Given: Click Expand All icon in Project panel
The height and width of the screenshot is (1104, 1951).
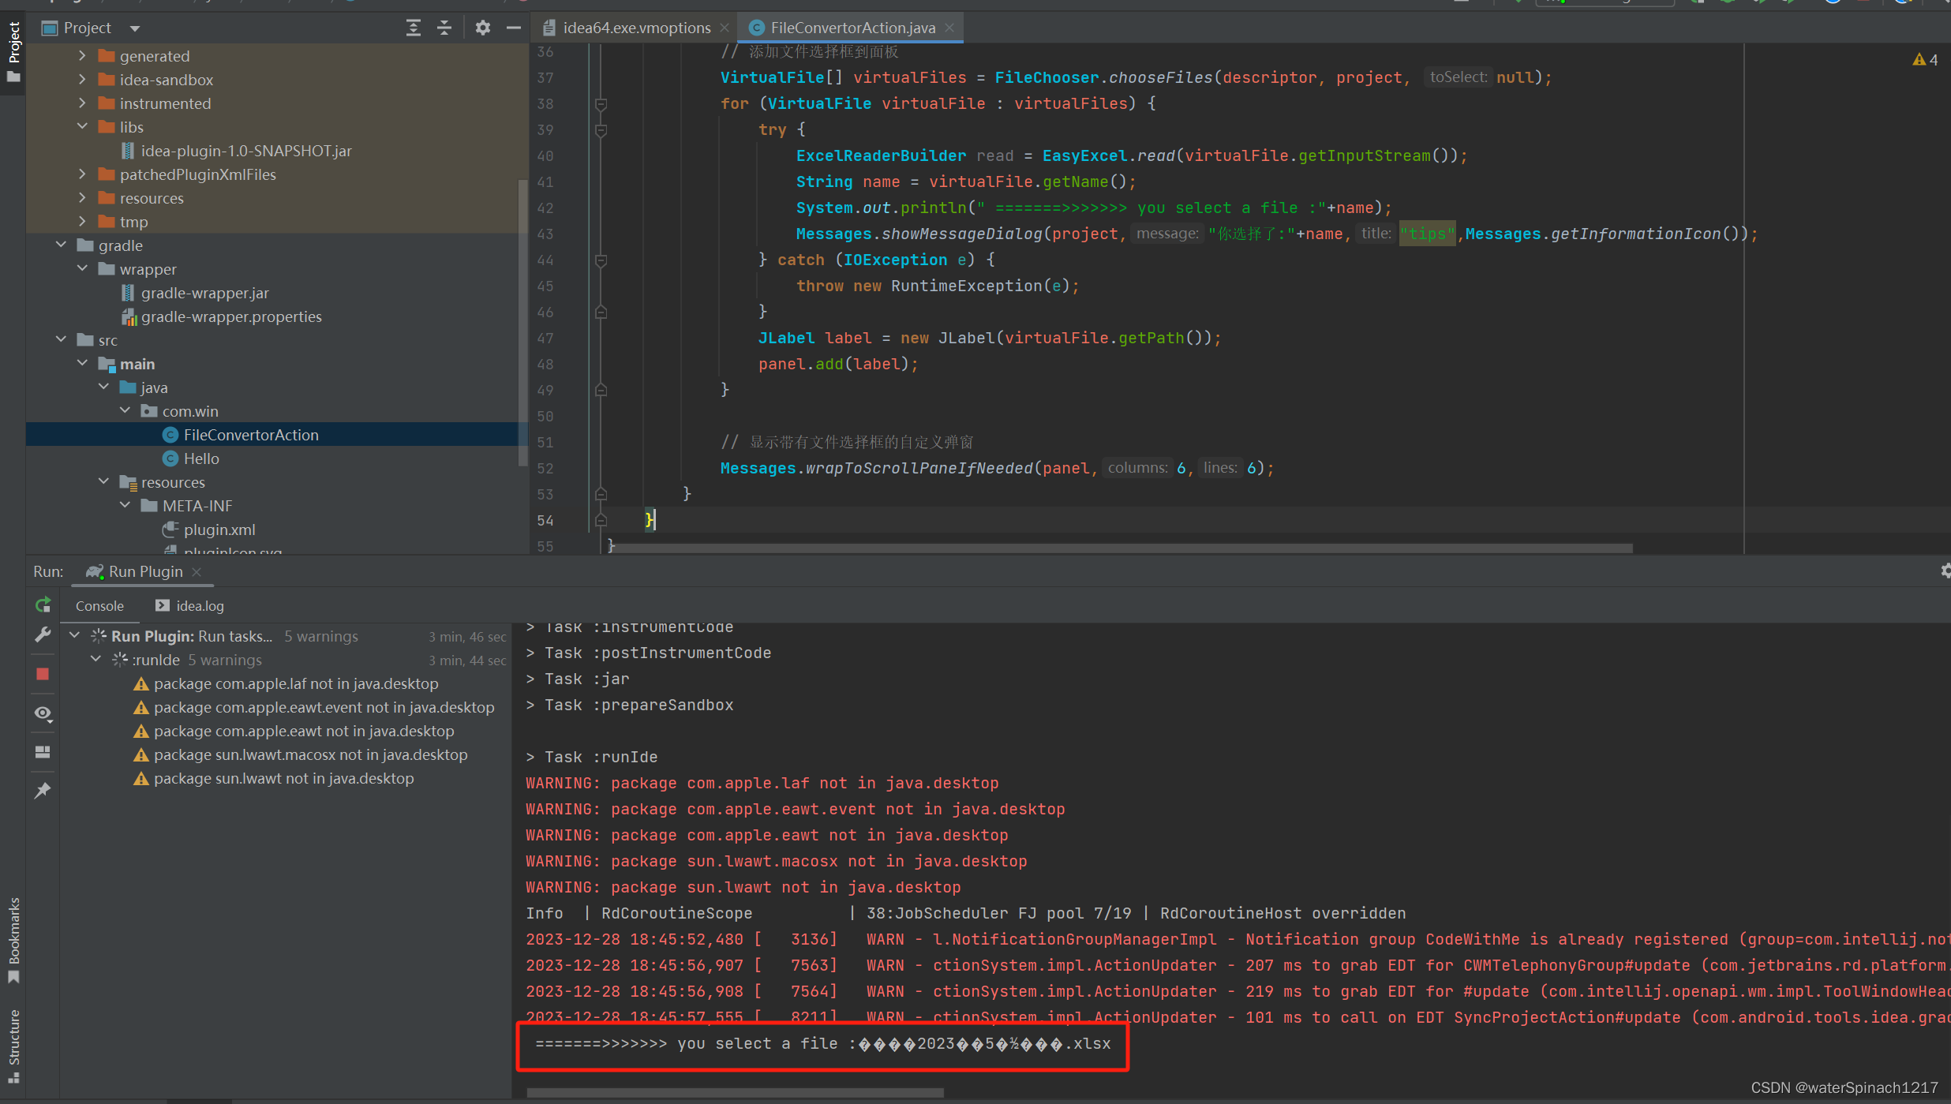Looking at the screenshot, I should pyautogui.click(x=413, y=28).
